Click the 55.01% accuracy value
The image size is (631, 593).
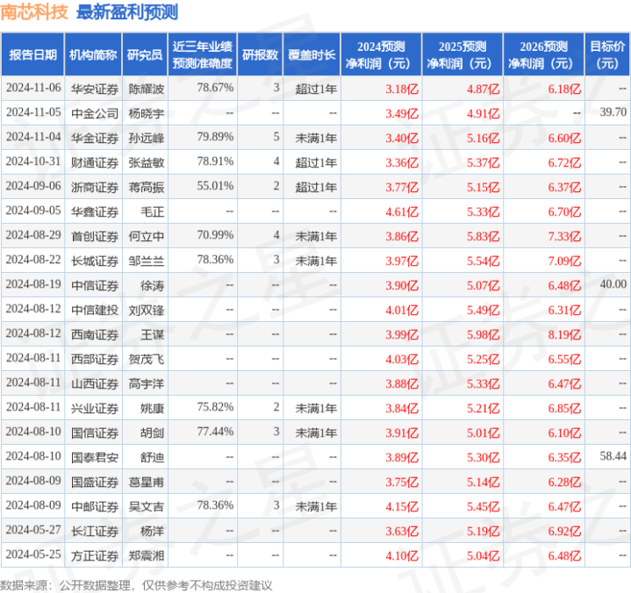click(215, 186)
